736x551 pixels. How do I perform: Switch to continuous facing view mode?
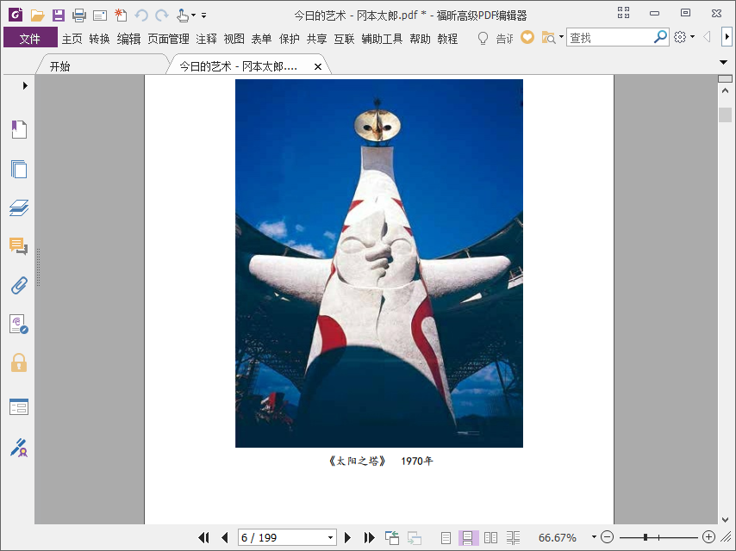(513, 538)
